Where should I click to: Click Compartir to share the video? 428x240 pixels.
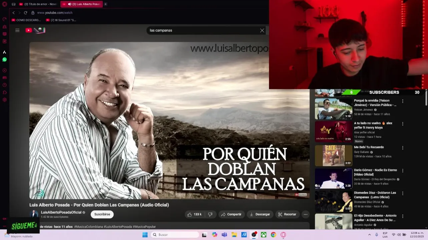pos(232,214)
